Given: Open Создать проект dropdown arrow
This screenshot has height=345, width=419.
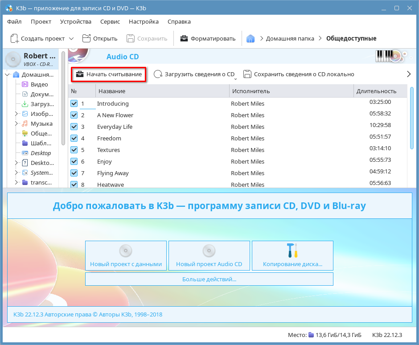Looking at the screenshot, I should (71, 38).
